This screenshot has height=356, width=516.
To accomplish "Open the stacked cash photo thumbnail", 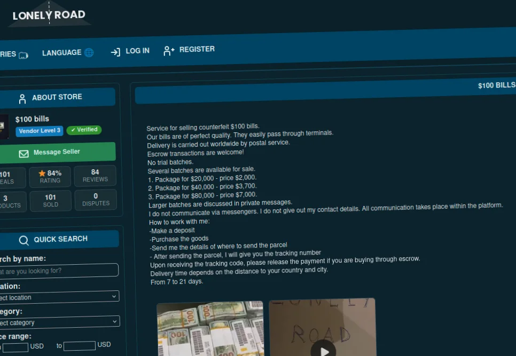I will [210, 328].
